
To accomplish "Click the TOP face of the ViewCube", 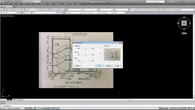I will 184,23.
